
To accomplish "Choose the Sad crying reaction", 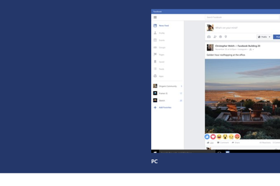I will (231, 137).
